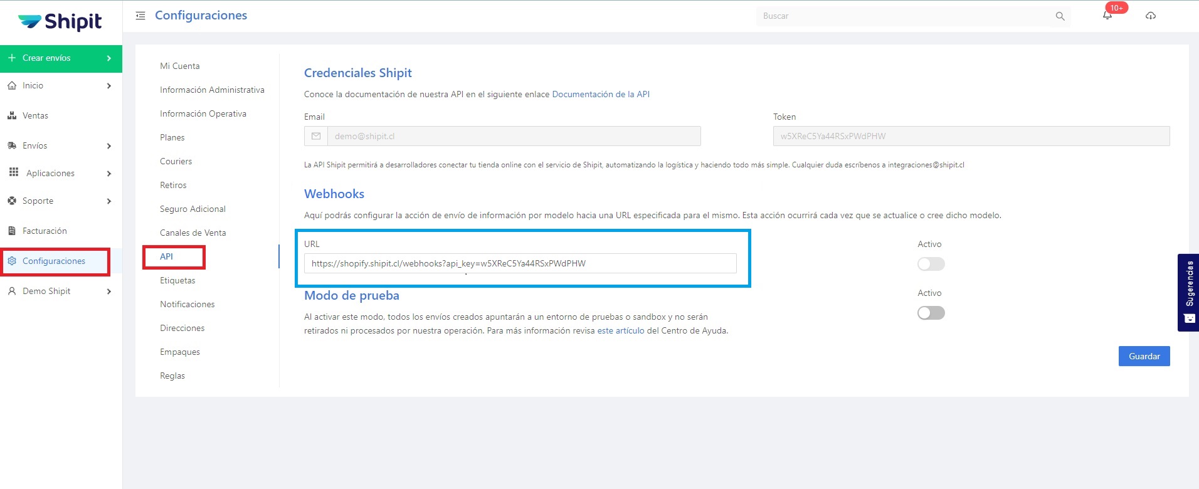Click the Configuraciones page title
Screen dimensions: 1199x489
201,16
